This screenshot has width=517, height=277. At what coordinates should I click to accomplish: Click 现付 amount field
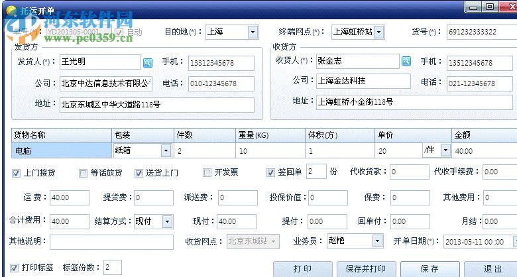pyautogui.click(x=237, y=221)
